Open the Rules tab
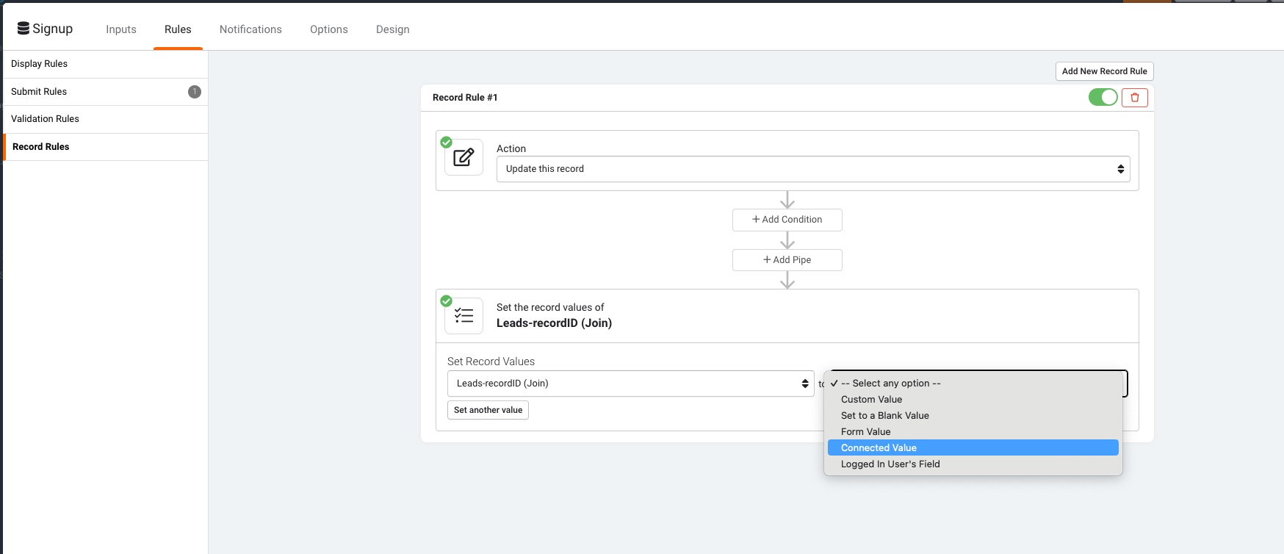 pos(178,29)
